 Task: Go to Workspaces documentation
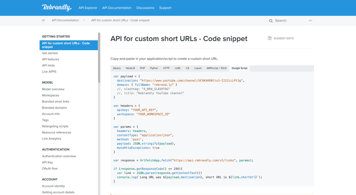[x=51, y=95]
